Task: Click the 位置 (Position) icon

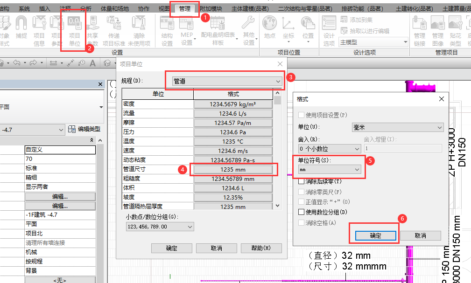Action: [308, 23]
